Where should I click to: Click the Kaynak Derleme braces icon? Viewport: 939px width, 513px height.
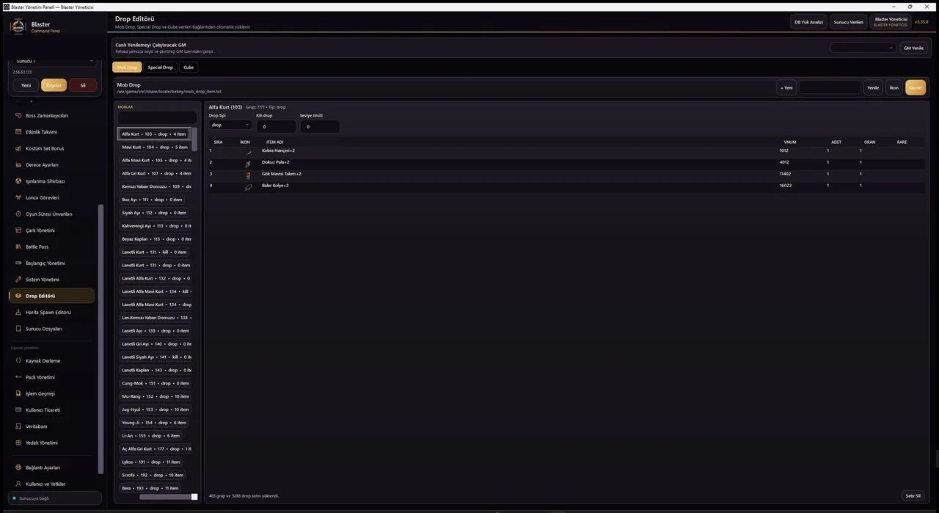(18, 361)
